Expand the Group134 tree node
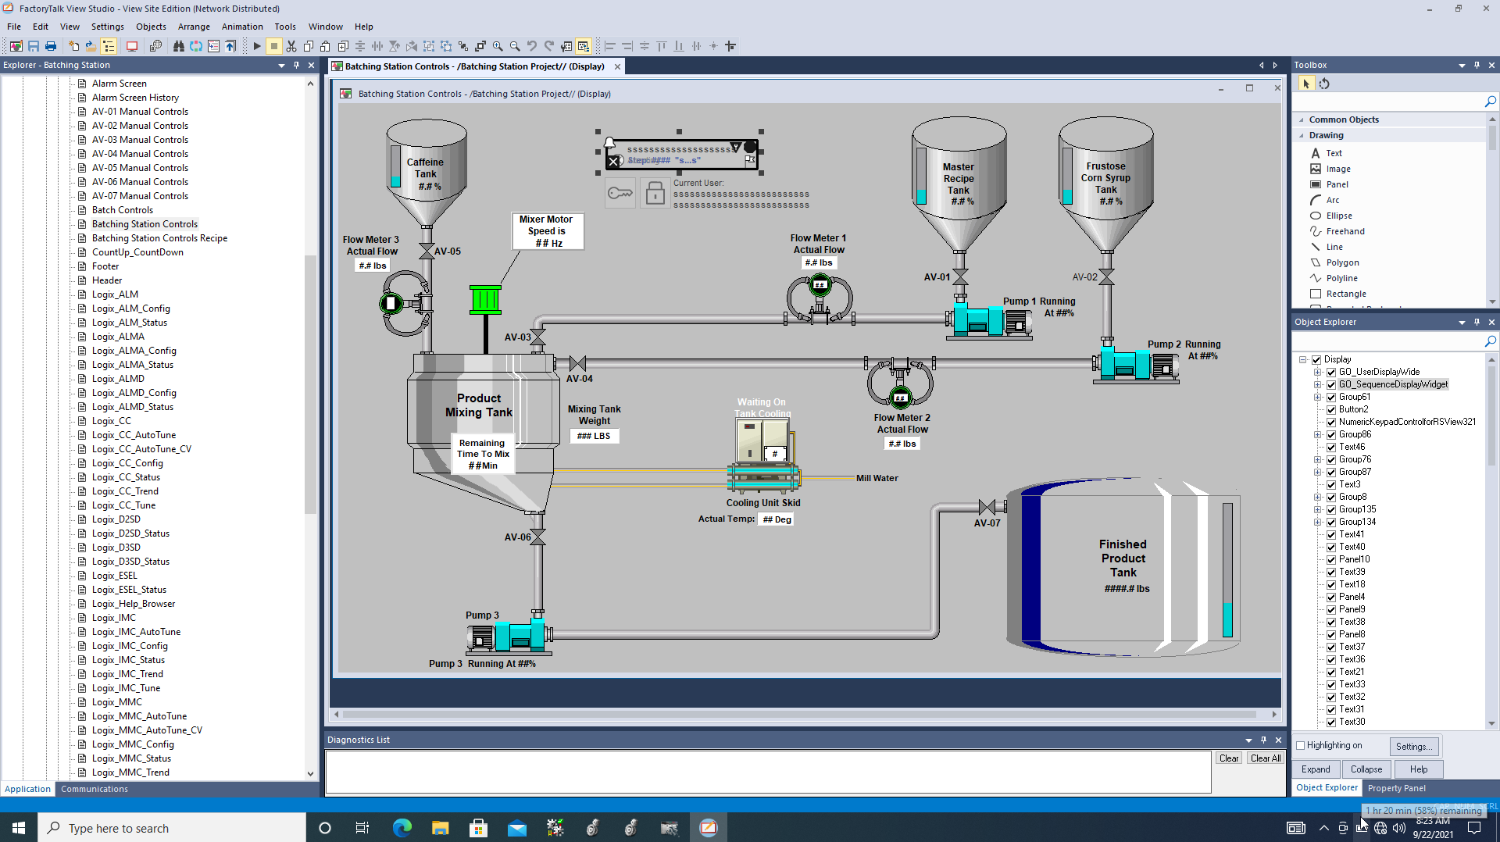The height and width of the screenshot is (842, 1500). pyautogui.click(x=1317, y=522)
